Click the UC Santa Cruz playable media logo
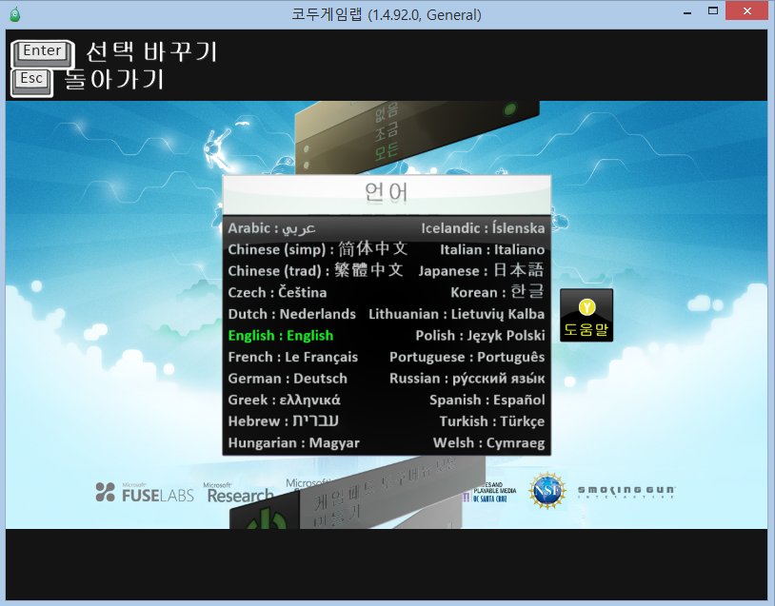The image size is (775, 606). 489,493
